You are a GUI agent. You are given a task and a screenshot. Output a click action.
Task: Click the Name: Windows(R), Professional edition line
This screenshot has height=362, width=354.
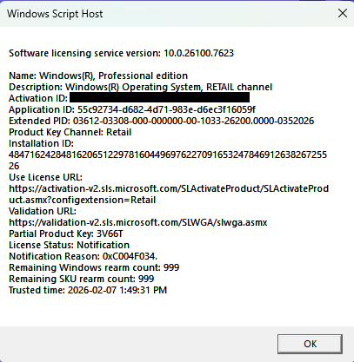coord(98,76)
